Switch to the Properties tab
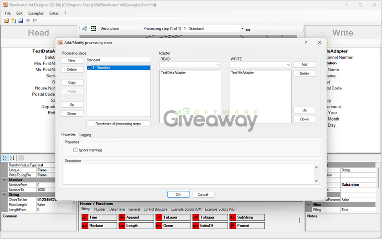The width and height of the screenshot is (382, 239). click(68, 134)
